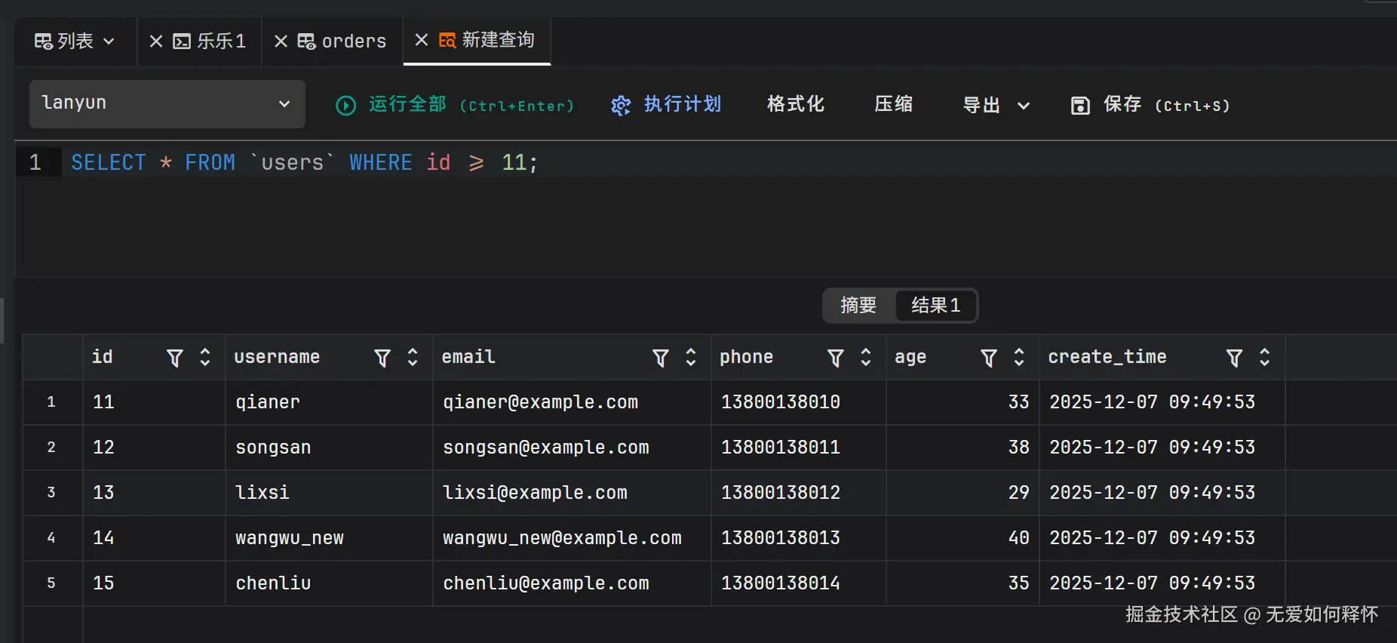Image resolution: width=1397 pixels, height=643 pixels.
Task: Close the orders tab
Action: (x=281, y=42)
